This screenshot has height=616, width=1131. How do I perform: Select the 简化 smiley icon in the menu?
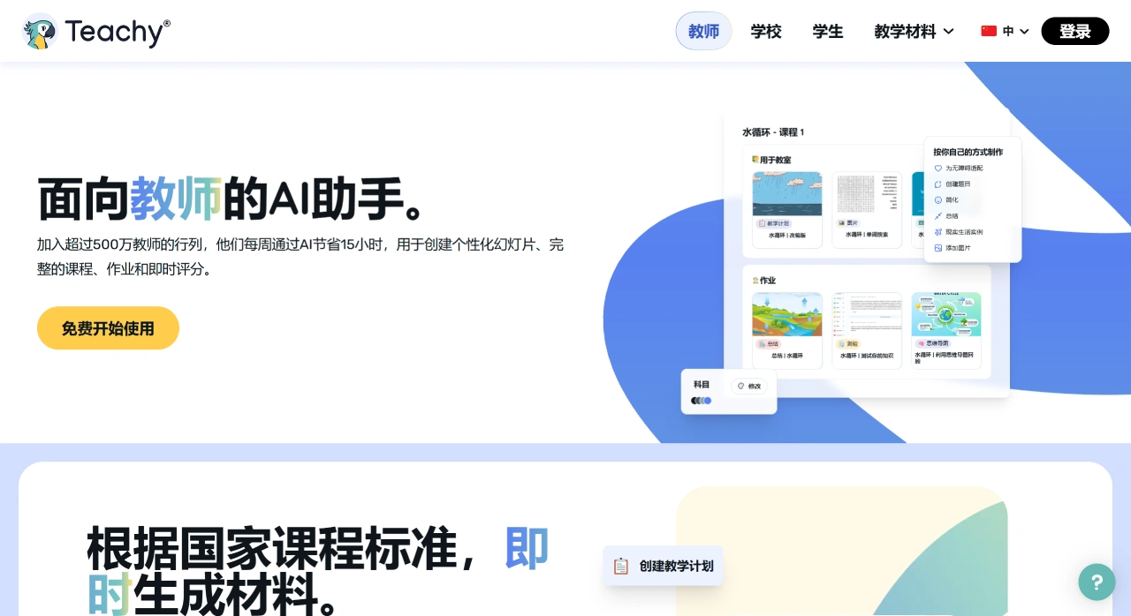tap(937, 199)
